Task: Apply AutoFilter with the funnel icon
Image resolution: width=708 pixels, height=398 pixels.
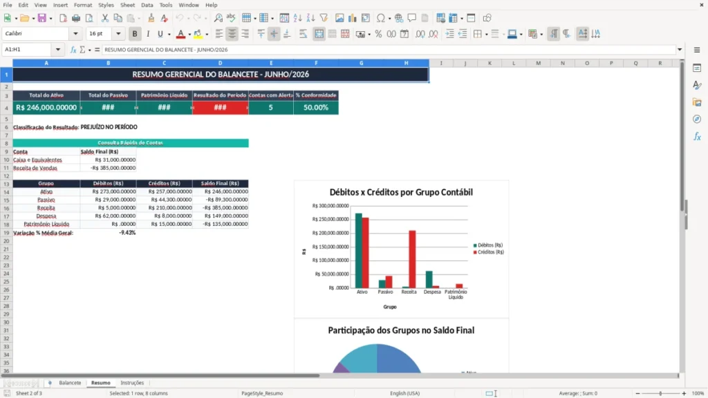Action: tap(324, 18)
